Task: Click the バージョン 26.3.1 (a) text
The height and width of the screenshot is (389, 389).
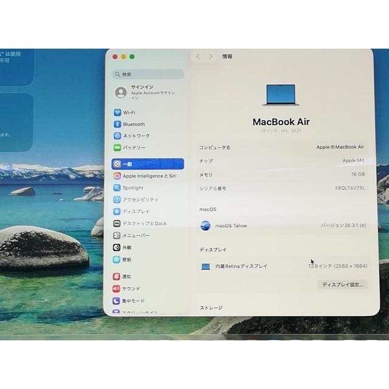Action: click(x=343, y=225)
